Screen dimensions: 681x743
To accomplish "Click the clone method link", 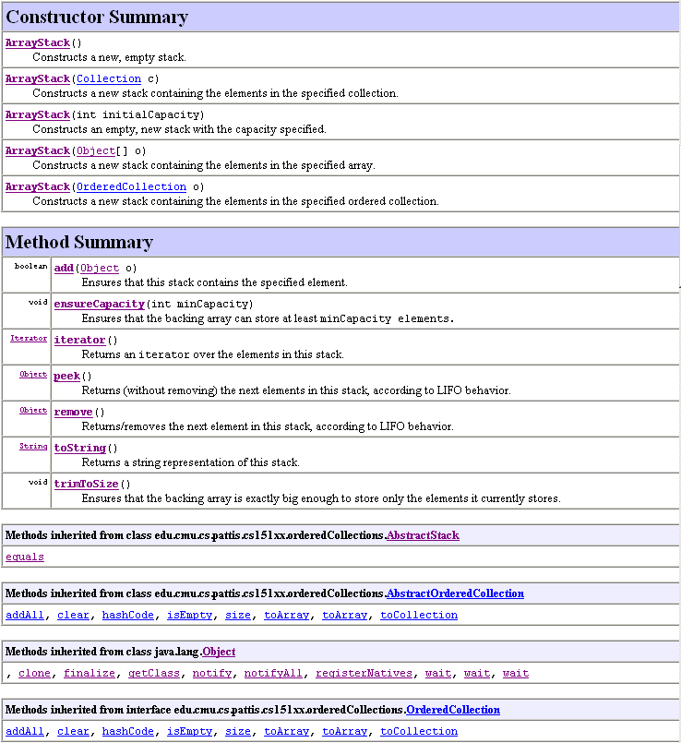I will tap(35, 673).
